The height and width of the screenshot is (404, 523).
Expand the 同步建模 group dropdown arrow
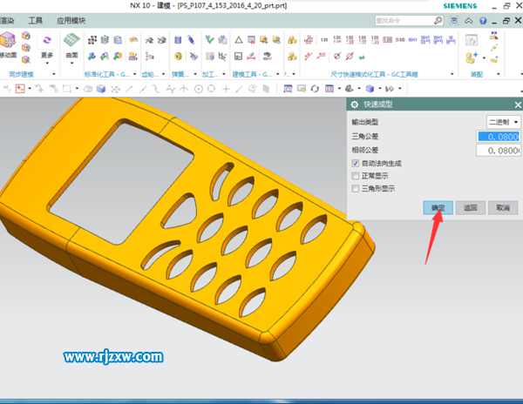[54, 74]
